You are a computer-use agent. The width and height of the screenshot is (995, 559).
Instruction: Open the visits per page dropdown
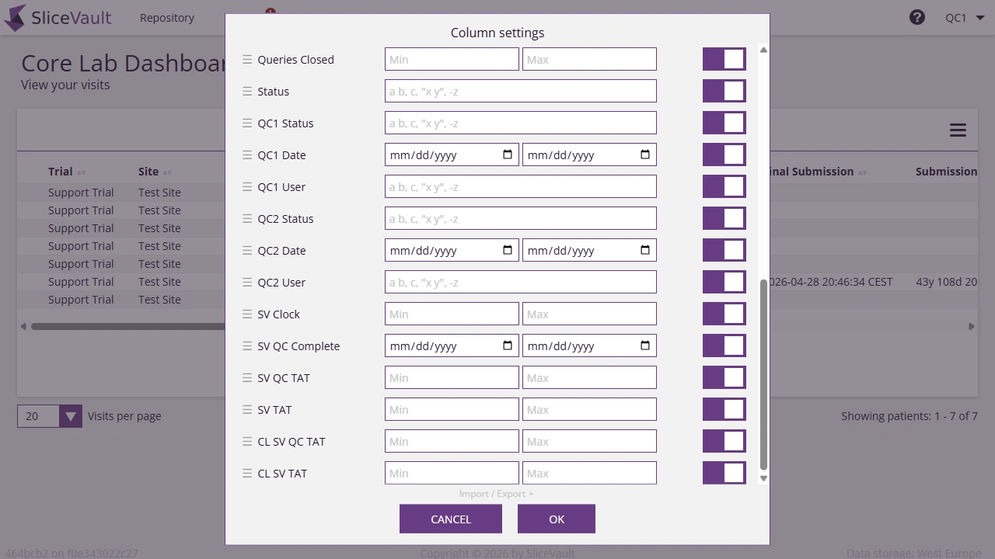pos(70,416)
